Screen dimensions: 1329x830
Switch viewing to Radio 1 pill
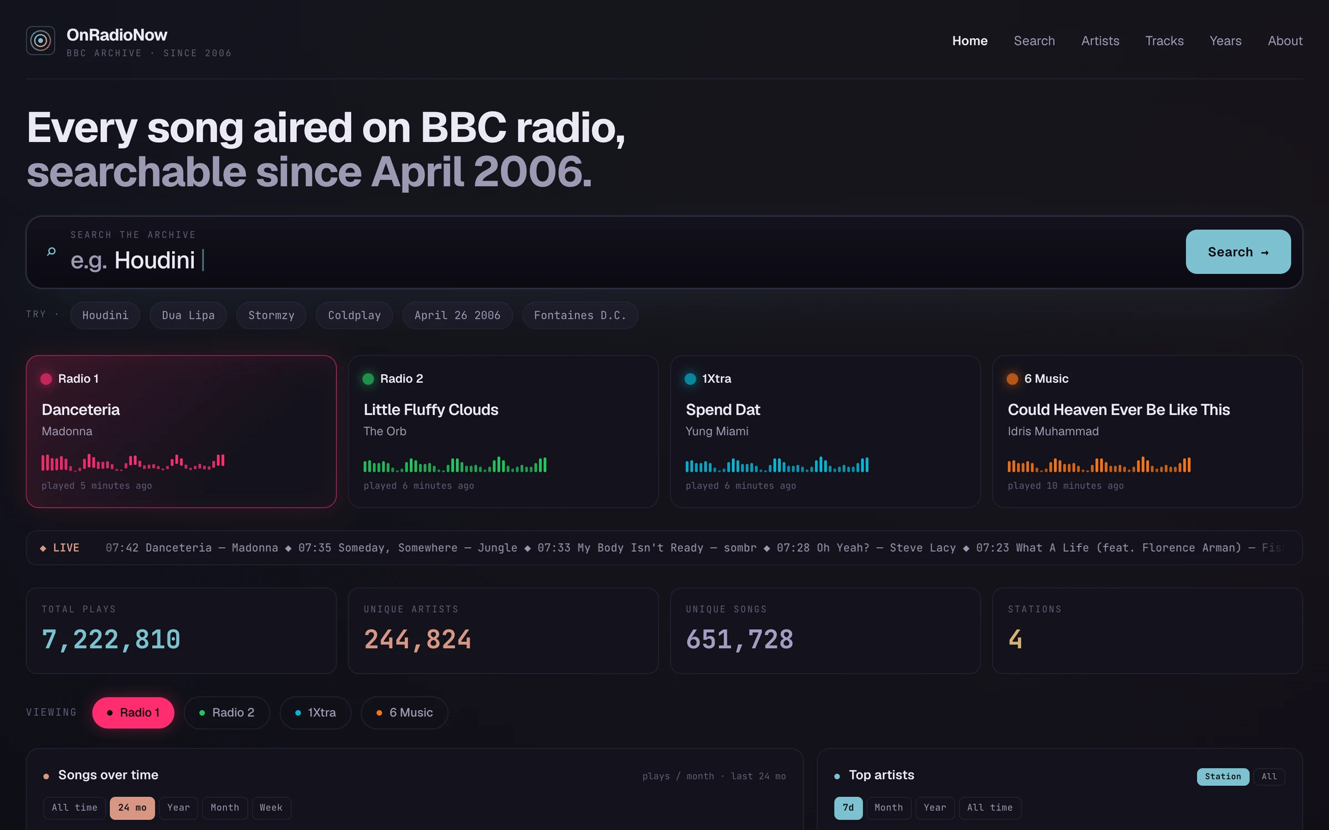tap(133, 713)
